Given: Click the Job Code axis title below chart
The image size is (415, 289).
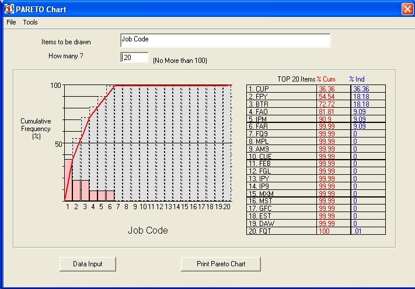Looking at the screenshot, I should pyautogui.click(x=148, y=230).
